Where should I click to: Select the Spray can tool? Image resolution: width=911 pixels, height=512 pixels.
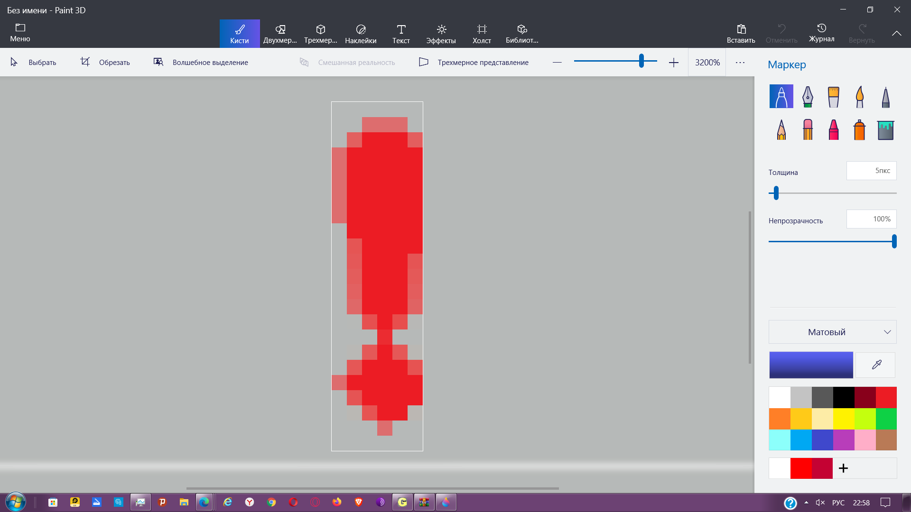click(860, 129)
